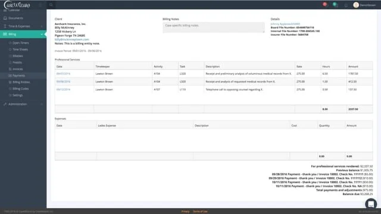Click the small icon left of user avatar
Screen dimensions: 381x214
point(346,5)
